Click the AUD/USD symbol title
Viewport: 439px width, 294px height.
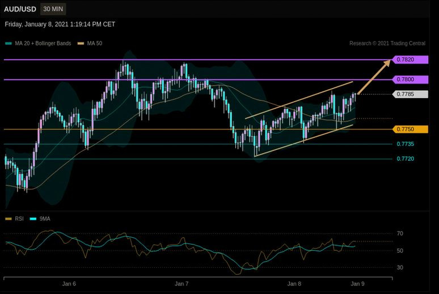coord(20,9)
